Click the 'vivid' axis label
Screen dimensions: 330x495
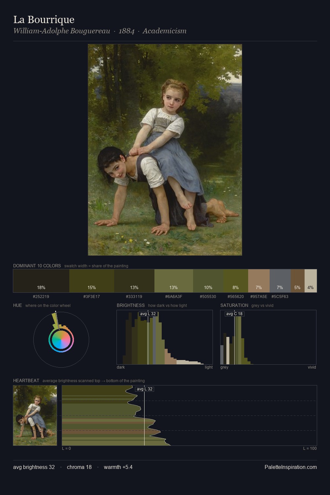coord(312,367)
